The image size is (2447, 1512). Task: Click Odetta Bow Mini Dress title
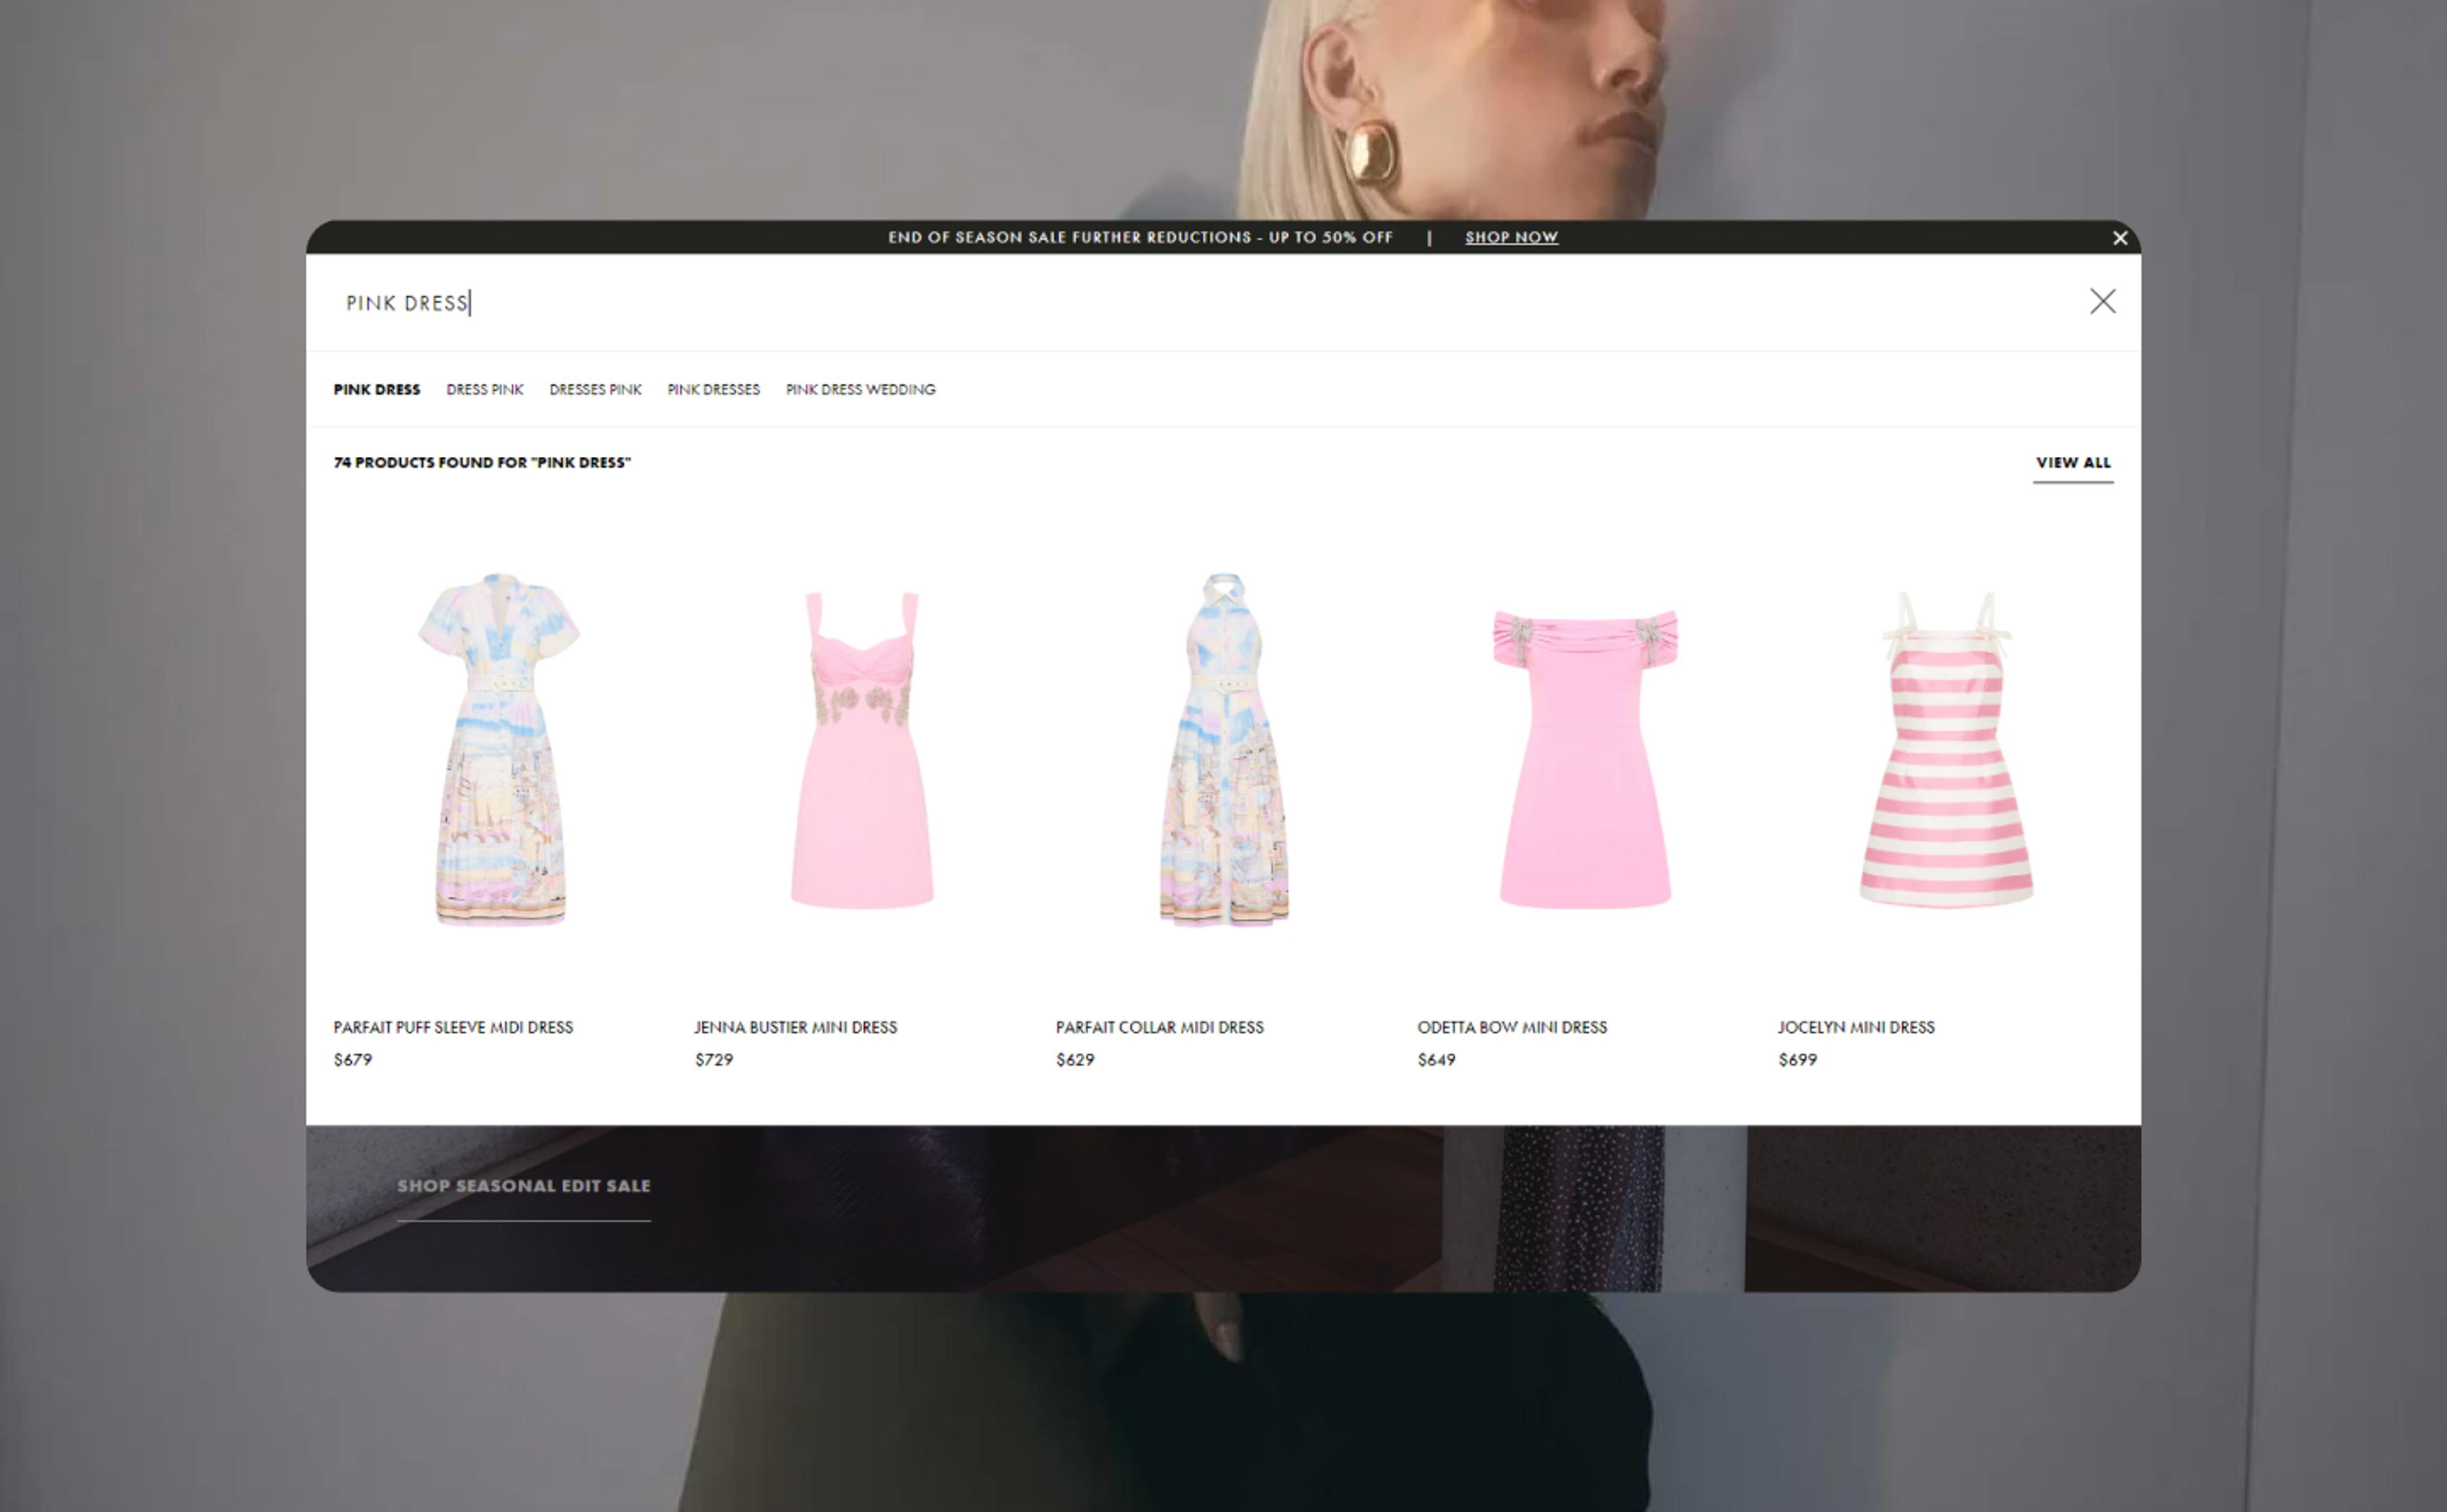tap(1511, 1027)
